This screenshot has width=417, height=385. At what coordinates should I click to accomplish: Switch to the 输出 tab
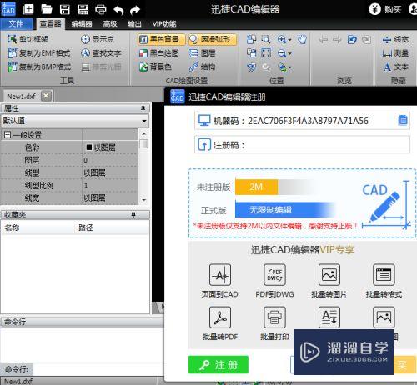[x=134, y=24]
